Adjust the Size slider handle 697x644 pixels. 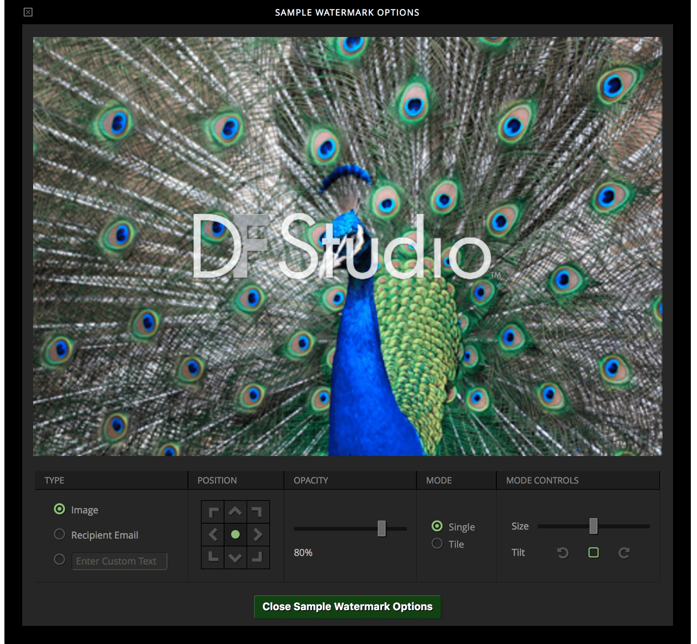[593, 526]
